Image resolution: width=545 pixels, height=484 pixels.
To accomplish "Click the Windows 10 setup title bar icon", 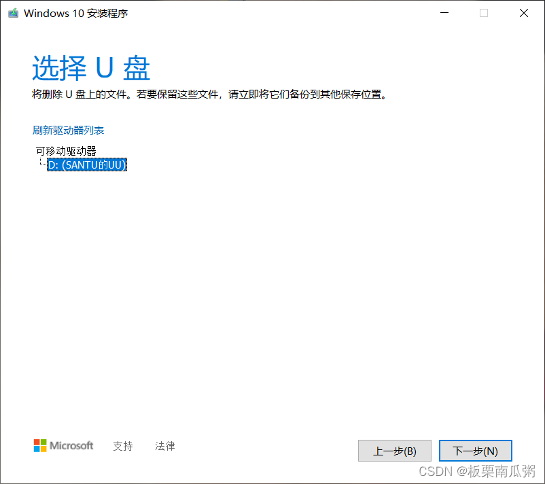I will click(13, 13).
